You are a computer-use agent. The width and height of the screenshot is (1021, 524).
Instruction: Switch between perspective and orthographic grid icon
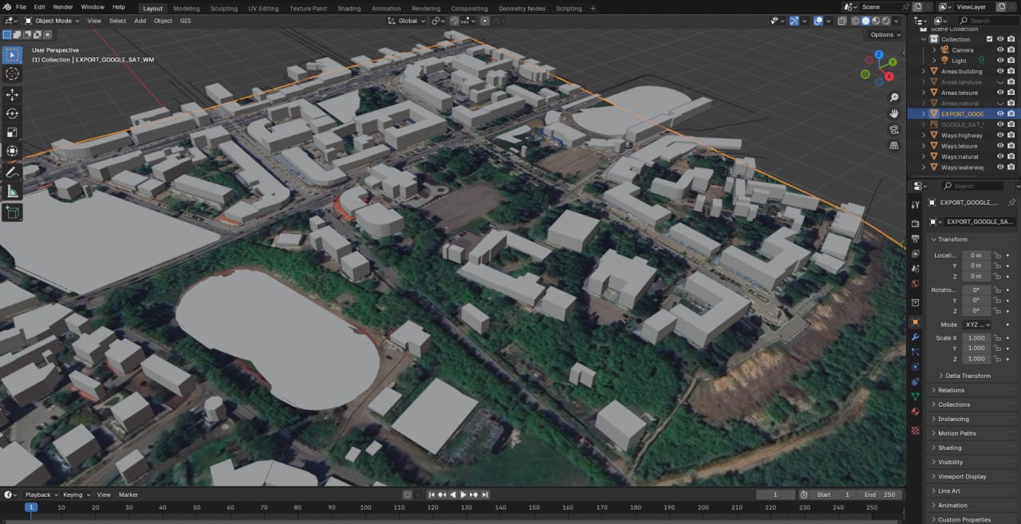pyautogui.click(x=894, y=145)
